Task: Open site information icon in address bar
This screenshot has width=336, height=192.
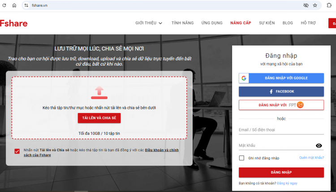Action: [x=26, y=5]
